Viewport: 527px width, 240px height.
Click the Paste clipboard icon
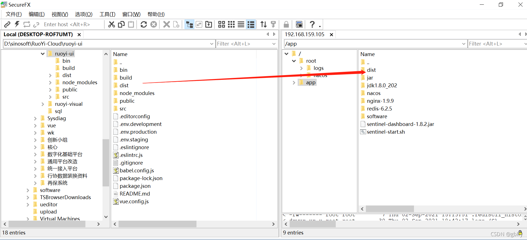click(x=131, y=24)
